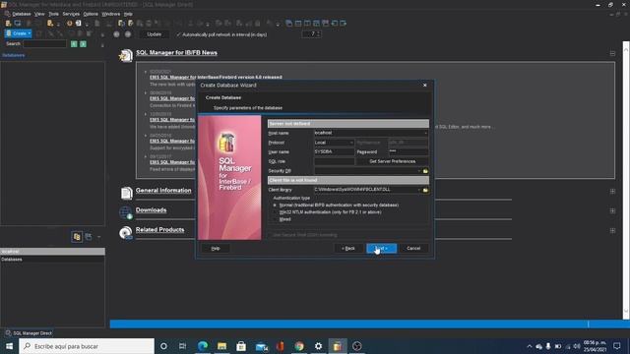Screen dimensions: 630x354
Task: Open the Windows Start menu
Action: click(x=9, y=346)
